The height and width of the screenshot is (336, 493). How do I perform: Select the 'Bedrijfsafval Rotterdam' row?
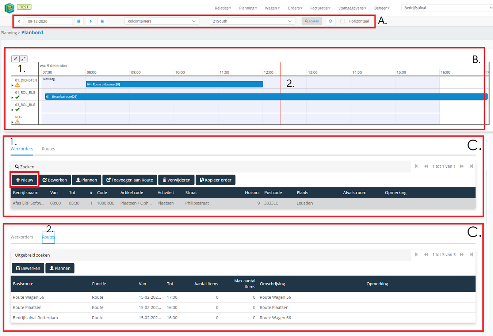[x=243, y=318]
